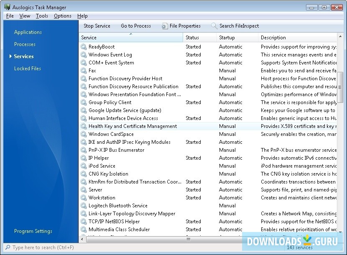Click the Search FileInspect magnifier icon
Screen dimensions: 347x255
tap(214, 26)
